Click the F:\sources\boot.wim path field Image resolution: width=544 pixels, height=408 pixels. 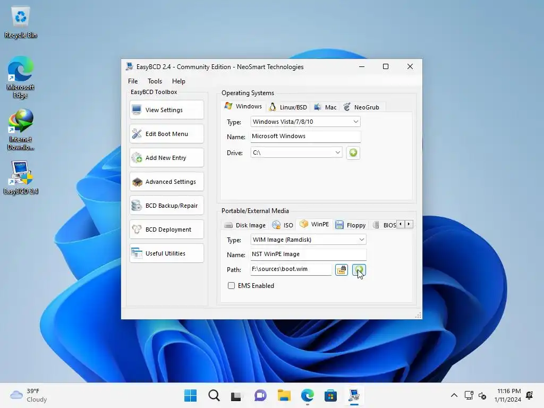[291, 269]
